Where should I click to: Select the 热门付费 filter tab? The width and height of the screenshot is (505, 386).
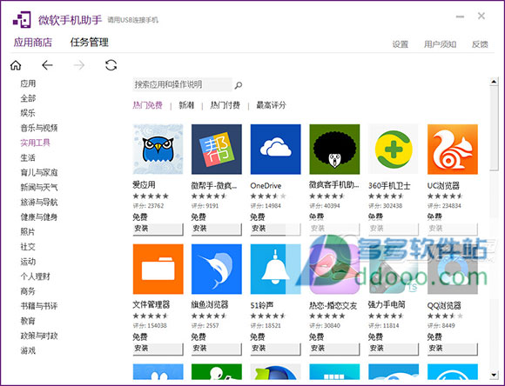(x=226, y=105)
